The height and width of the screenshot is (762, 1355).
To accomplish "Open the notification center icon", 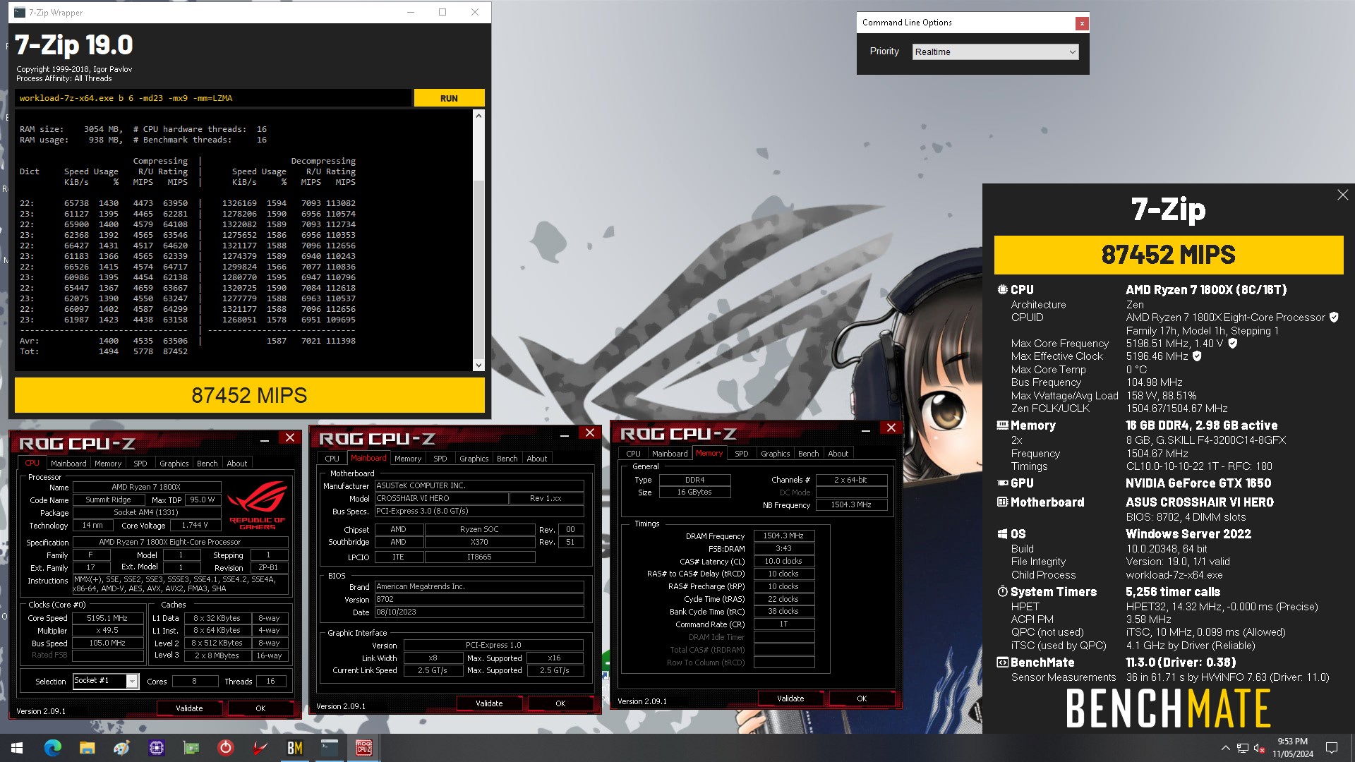I will pos(1332,748).
